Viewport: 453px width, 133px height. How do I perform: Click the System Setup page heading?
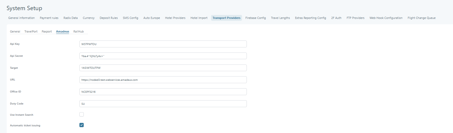(x=24, y=8)
